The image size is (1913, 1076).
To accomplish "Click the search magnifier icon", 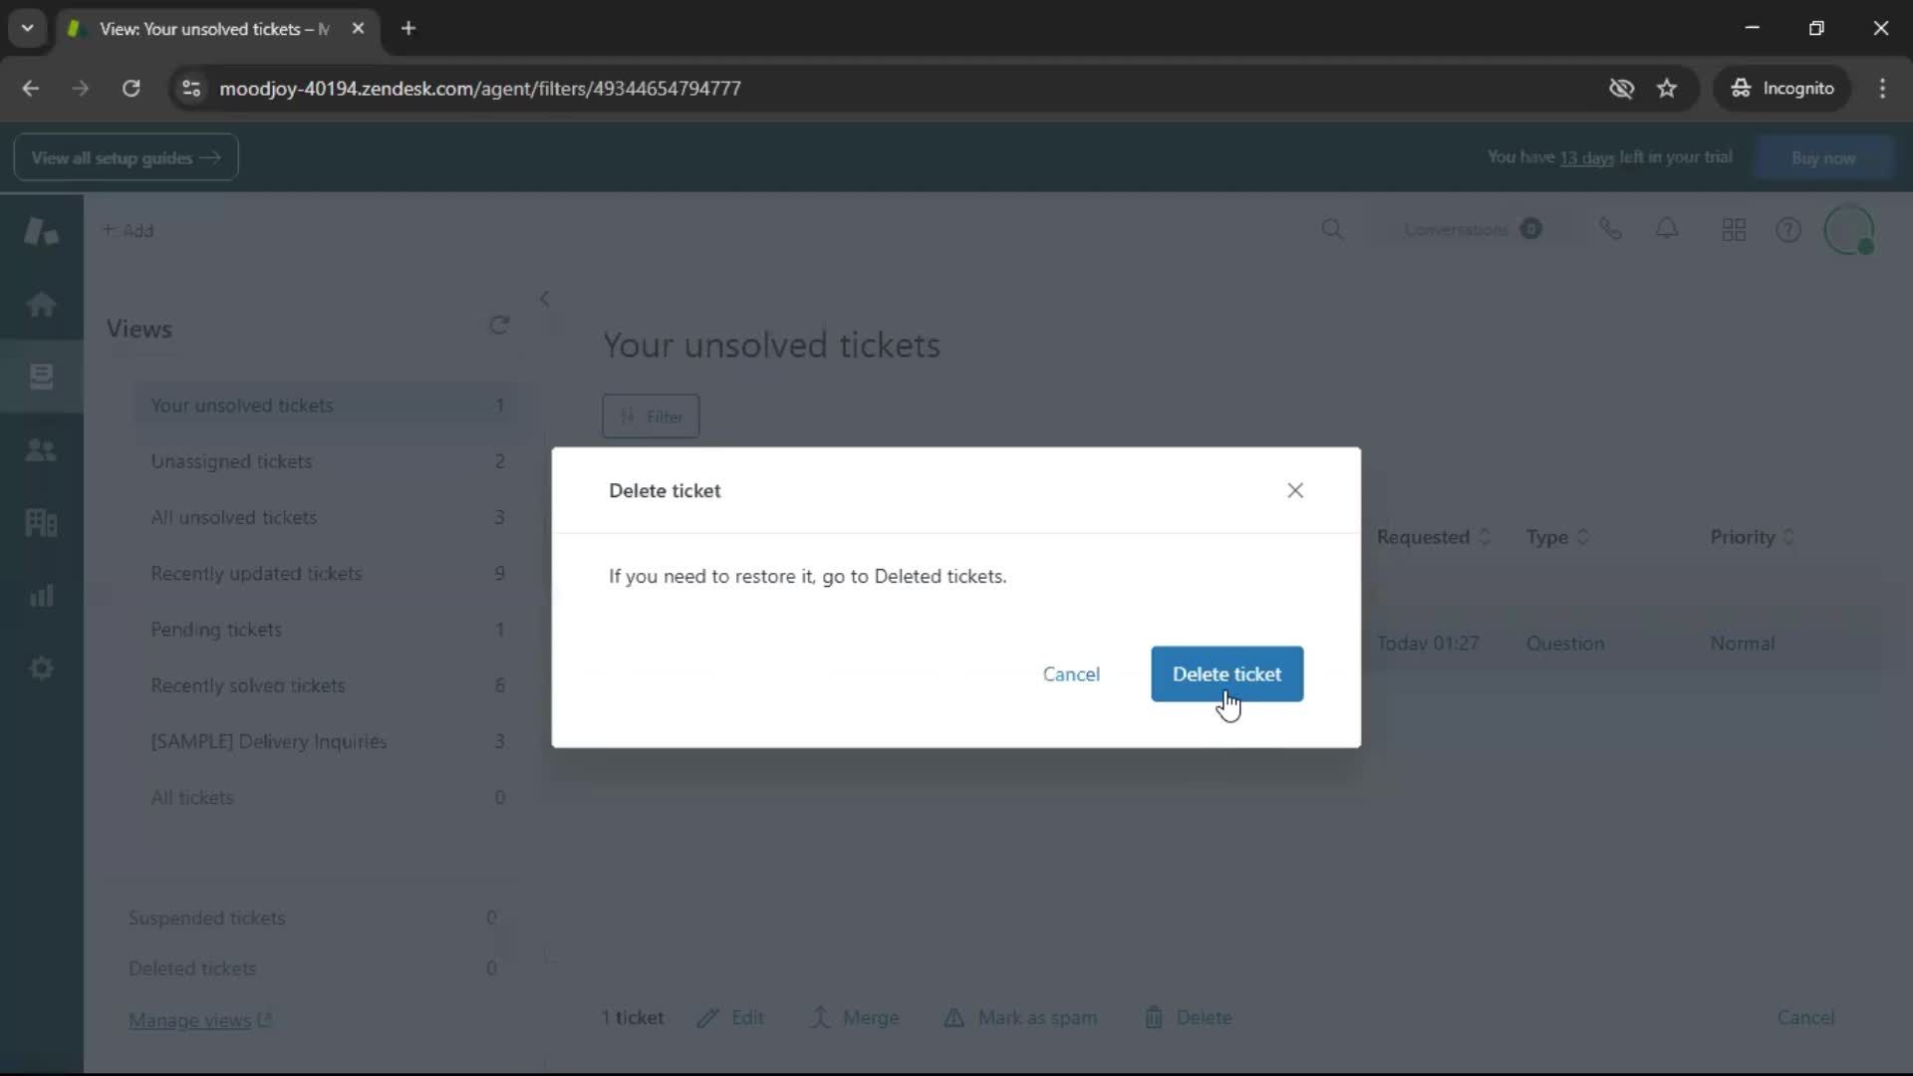I will tap(1332, 230).
